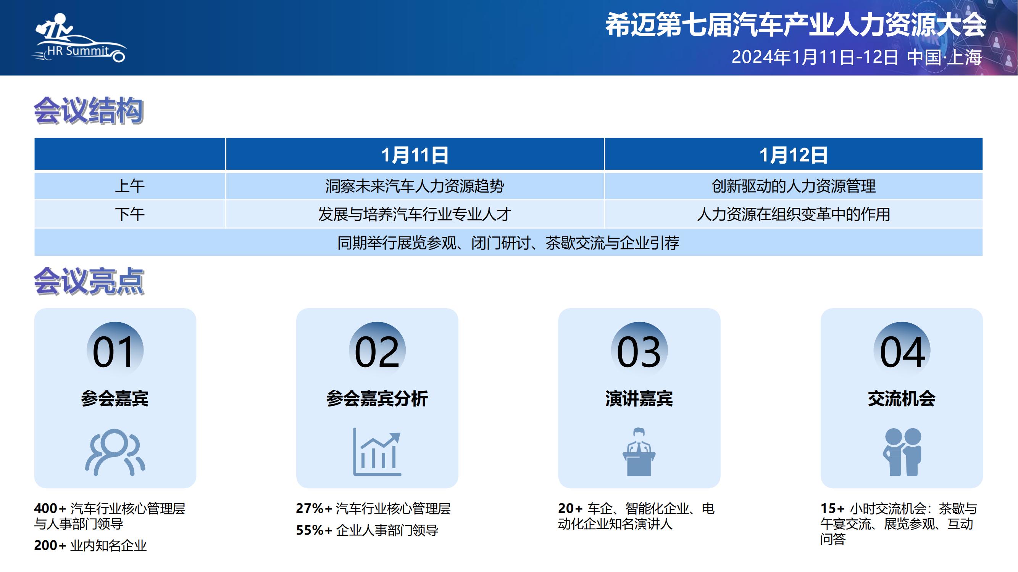
Task: Click the 参会嘉宾 card title
Action: click(x=115, y=399)
